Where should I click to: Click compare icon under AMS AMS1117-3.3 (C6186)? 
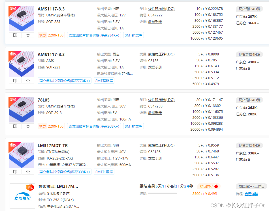(15, 81)
